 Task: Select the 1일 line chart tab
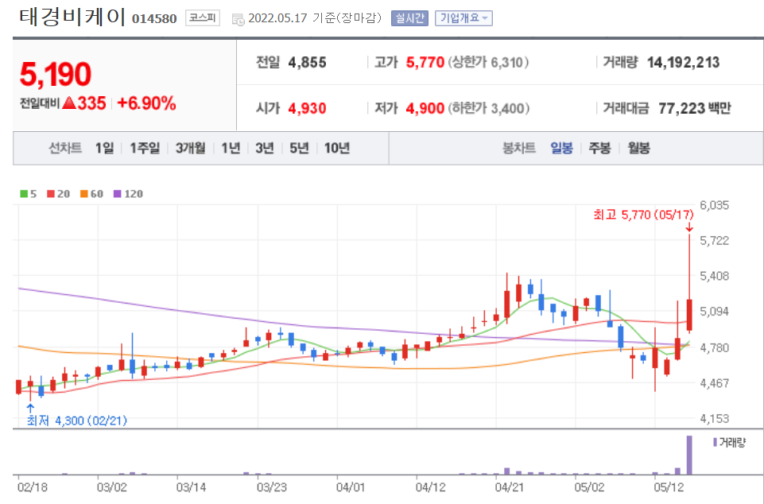pos(104,148)
